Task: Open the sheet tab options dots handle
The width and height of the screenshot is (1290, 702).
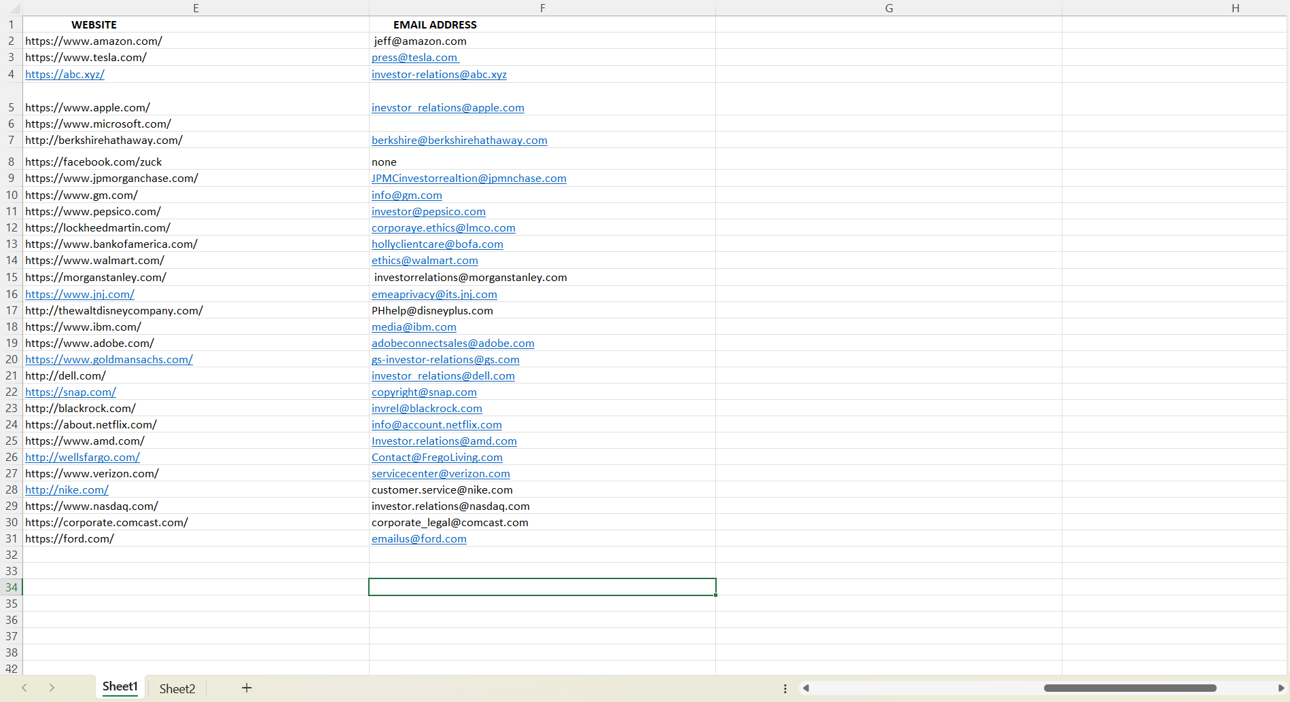Action: [x=785, y=688]
